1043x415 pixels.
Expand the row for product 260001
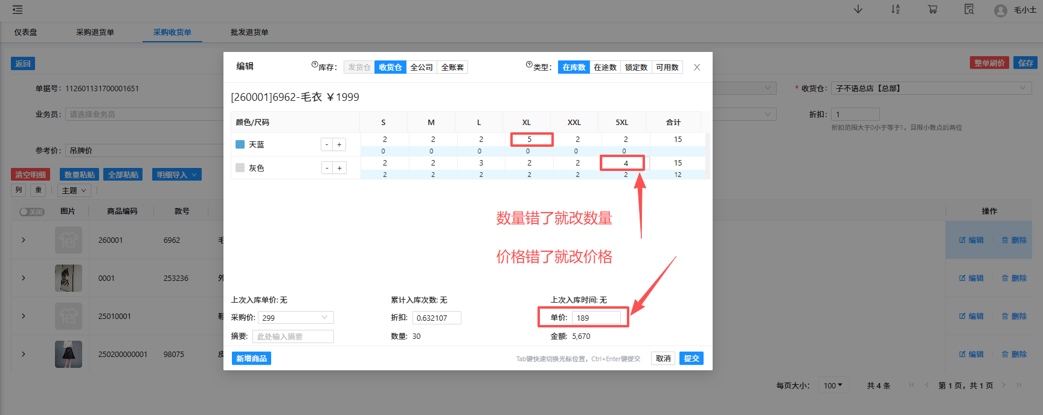click(x=24, y=240)
